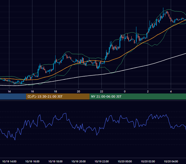Select the 16 hour axis label
This screenshot has width=186, height=164.
[x=32, y=92]
